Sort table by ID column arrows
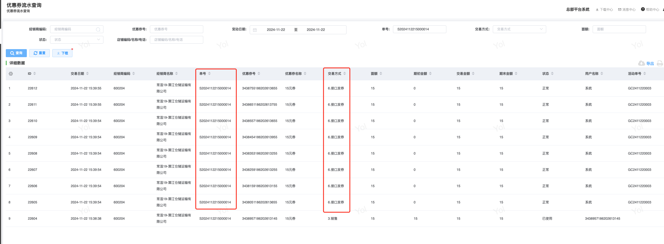 pyautogui.click(x=35, y=74)
